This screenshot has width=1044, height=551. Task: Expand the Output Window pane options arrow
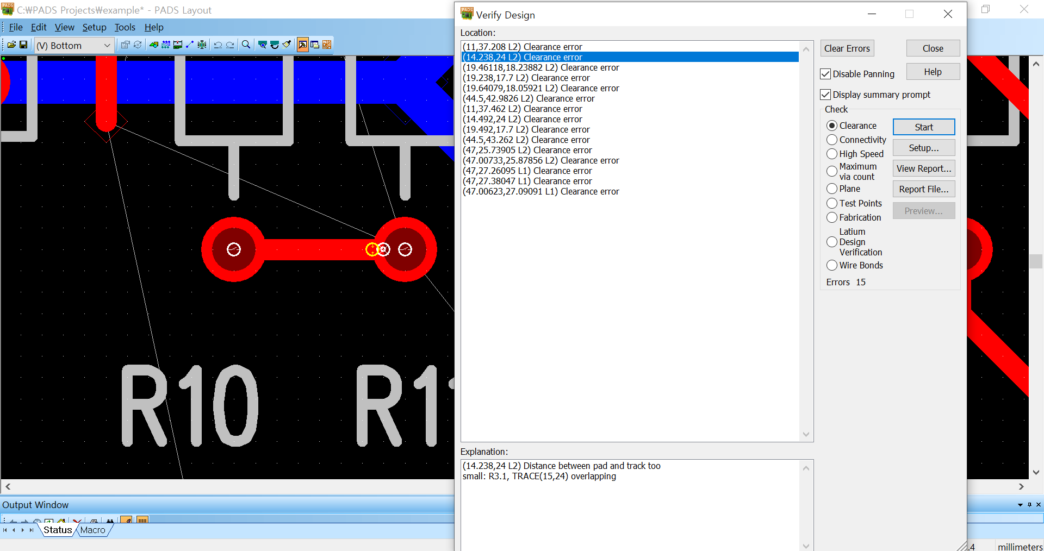click(1020, 505)
